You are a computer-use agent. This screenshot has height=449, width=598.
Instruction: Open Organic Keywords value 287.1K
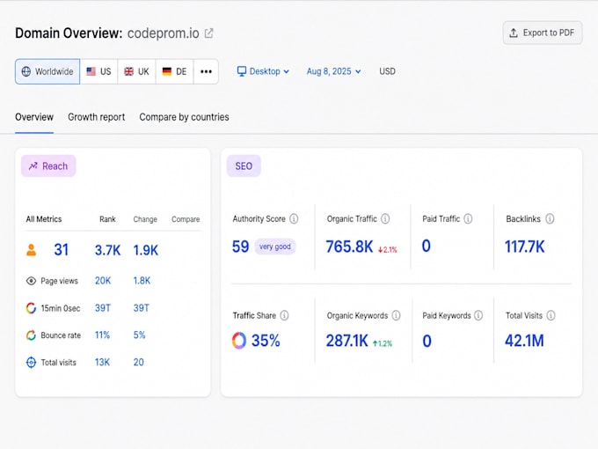(x=347, y=341)
